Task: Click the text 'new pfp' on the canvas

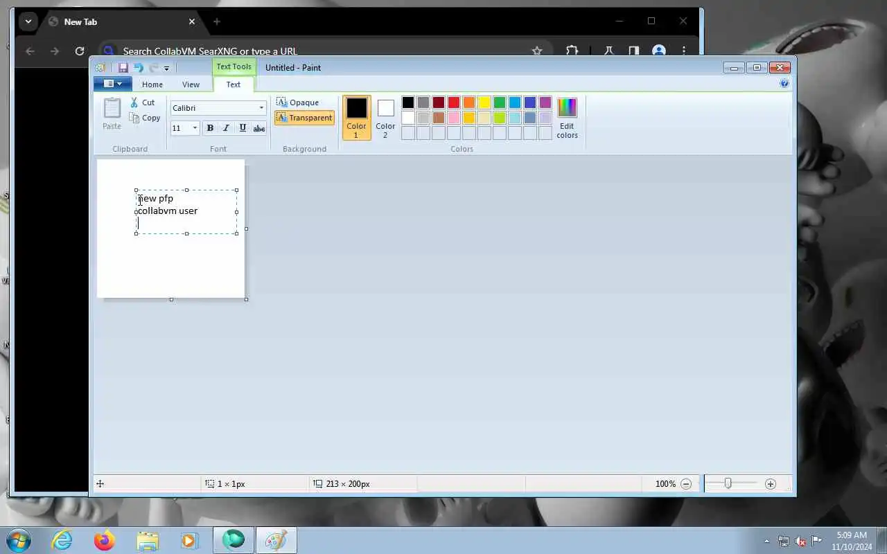Action: (156, 199)
